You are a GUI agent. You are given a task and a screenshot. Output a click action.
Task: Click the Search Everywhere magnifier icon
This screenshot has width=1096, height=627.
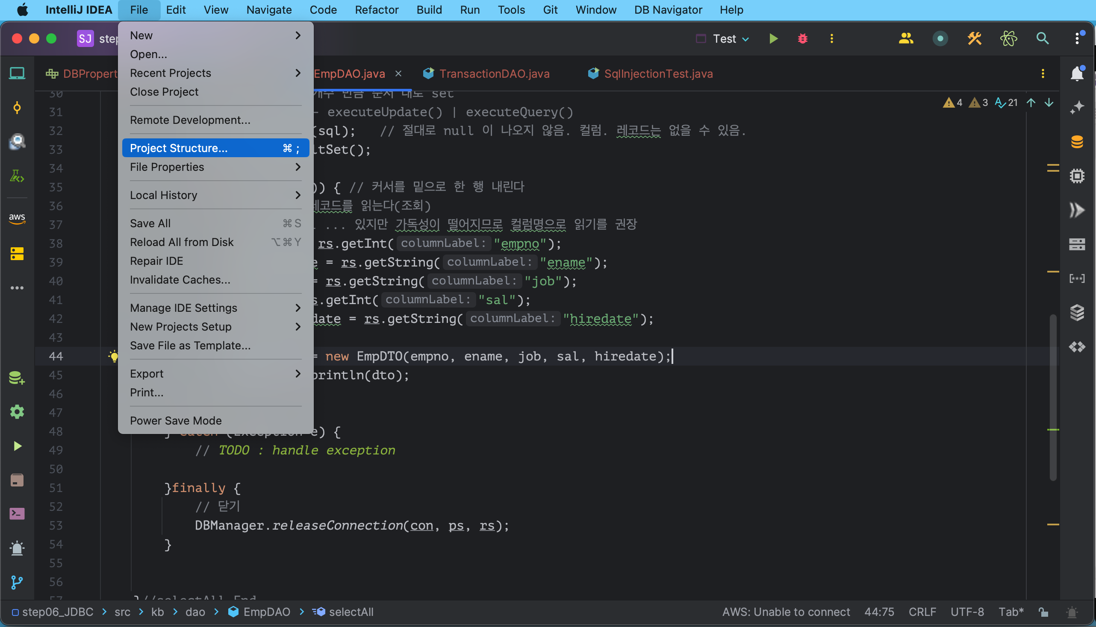coord(1042,39)
